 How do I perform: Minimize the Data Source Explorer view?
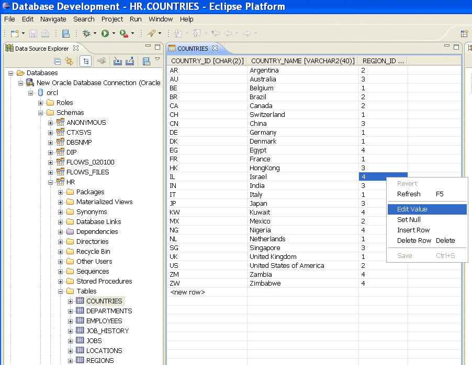[x=148, y=46]
